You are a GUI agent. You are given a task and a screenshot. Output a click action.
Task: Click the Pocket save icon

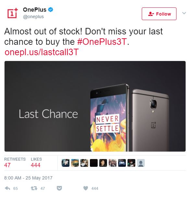[x=59, y=188]
